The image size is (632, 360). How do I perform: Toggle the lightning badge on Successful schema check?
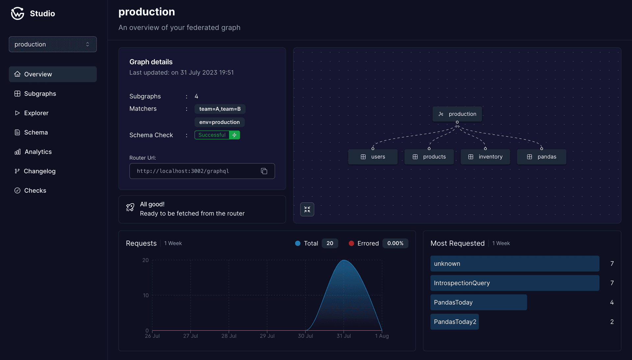[x=234, y=135]
